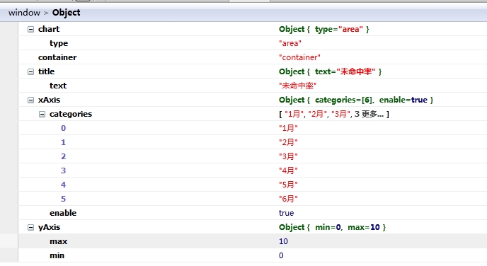This screenshot has width=487, height=266.
Task: Click the categories array preview value
Action: pos(334,114)
